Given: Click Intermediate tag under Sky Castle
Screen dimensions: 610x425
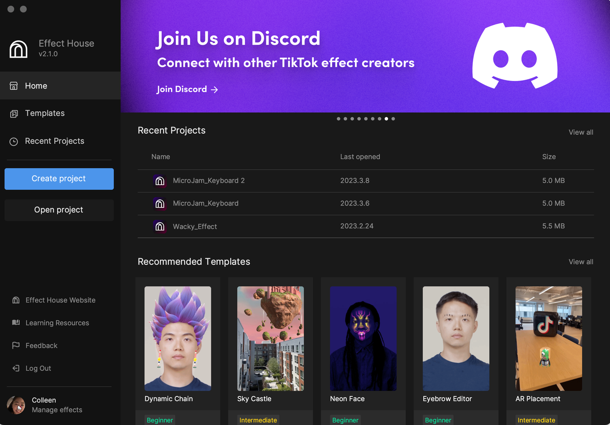Looking at the screenshot, I should [x=258, y=420].
